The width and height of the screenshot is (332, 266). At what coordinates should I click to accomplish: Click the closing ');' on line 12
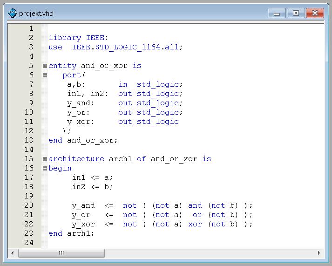[x=67, y=131]
